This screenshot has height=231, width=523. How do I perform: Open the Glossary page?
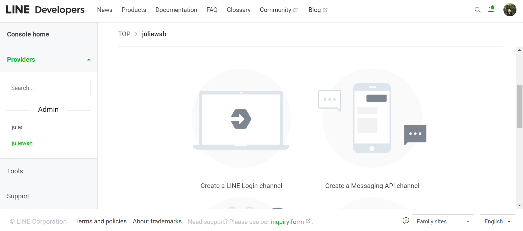[239, 10]
